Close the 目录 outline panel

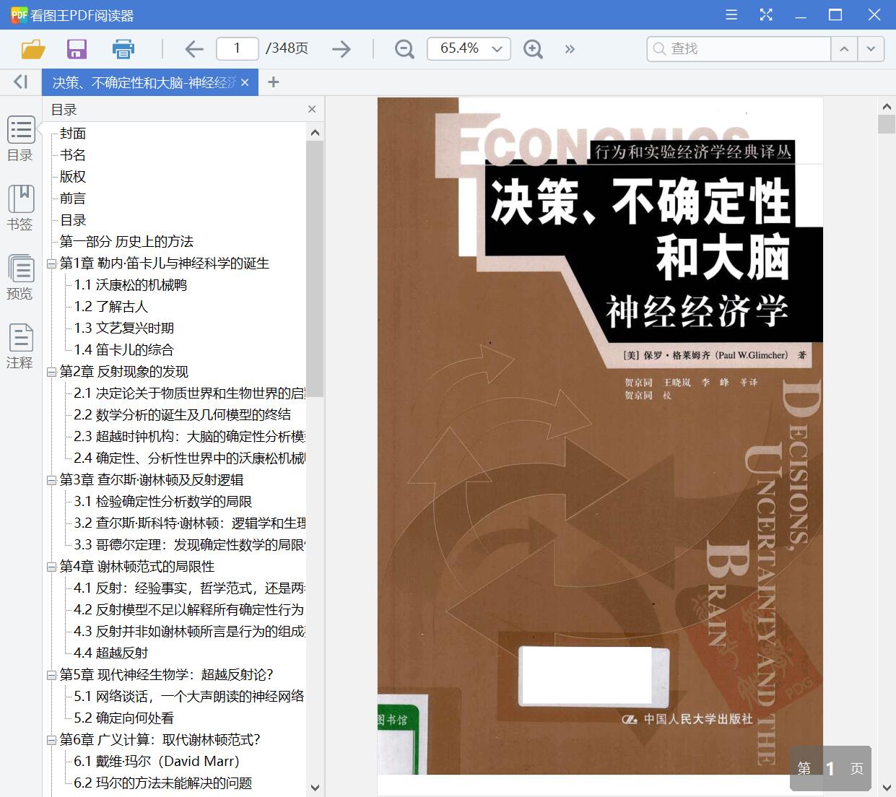click(x=312, y=109)
